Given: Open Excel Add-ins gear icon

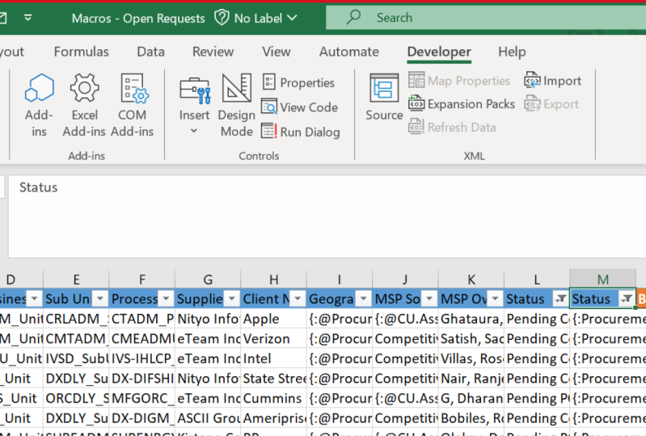Looking at the screenshot, I should click(x=84, y=87).
